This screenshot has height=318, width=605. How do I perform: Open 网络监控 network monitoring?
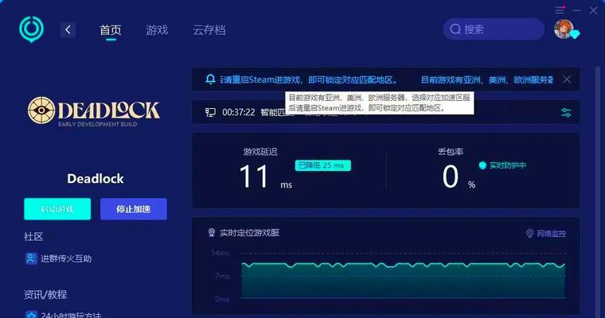click(x=546, y=233)
